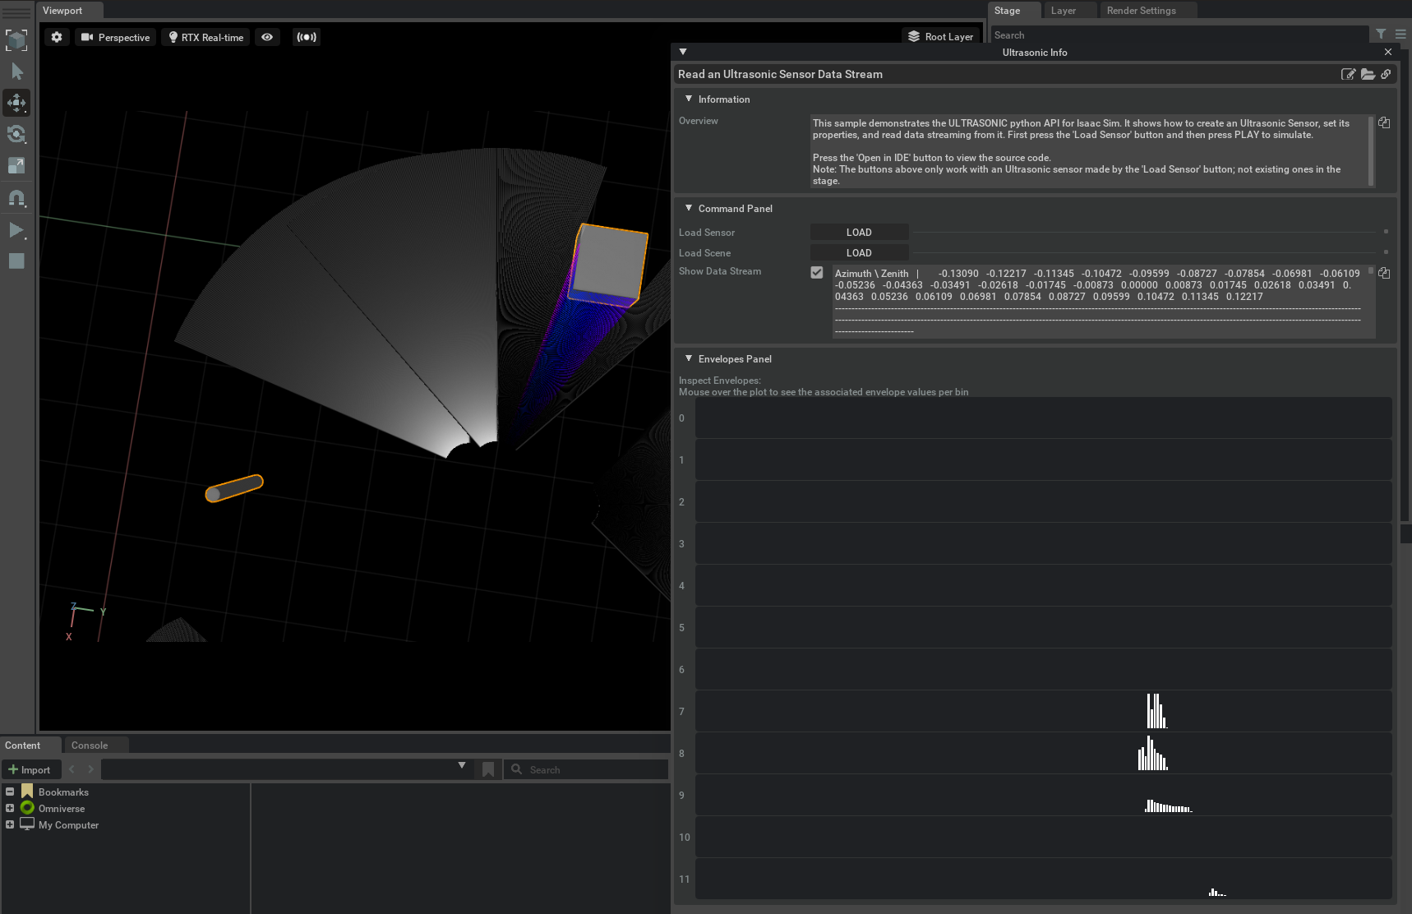Activate the Rotate tool
The width and height of the screenshot is (1412, 914).
click(x=16, y=134)
